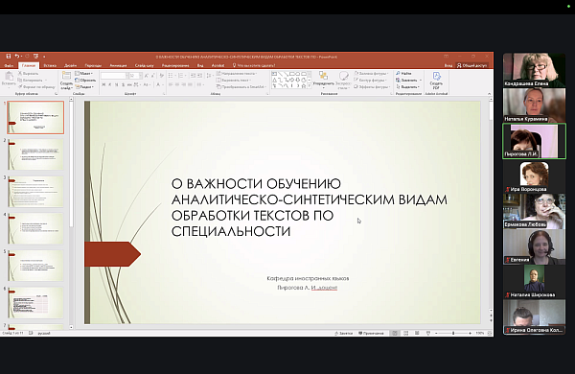Click the Заметки (Notes) status bar button
Viewport: 575px width, 374px height.
[344, 334]
